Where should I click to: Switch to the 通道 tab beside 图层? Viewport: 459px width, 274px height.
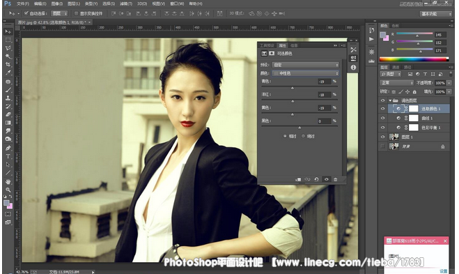[396, 67]
